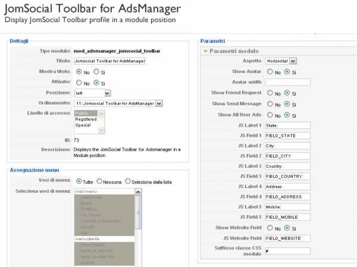
Task: Select Registered access level
Action: [86, 119]
